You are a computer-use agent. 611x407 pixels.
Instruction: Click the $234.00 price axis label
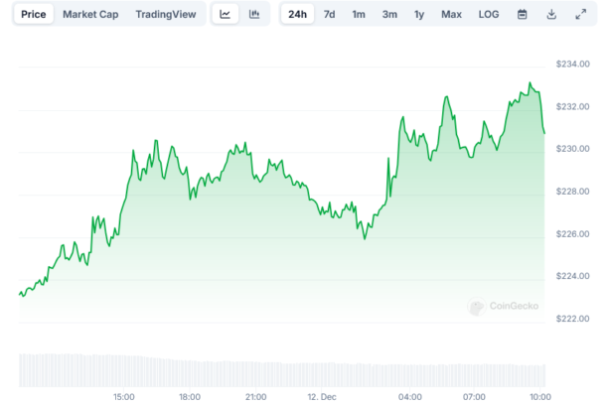coord(575,65)
